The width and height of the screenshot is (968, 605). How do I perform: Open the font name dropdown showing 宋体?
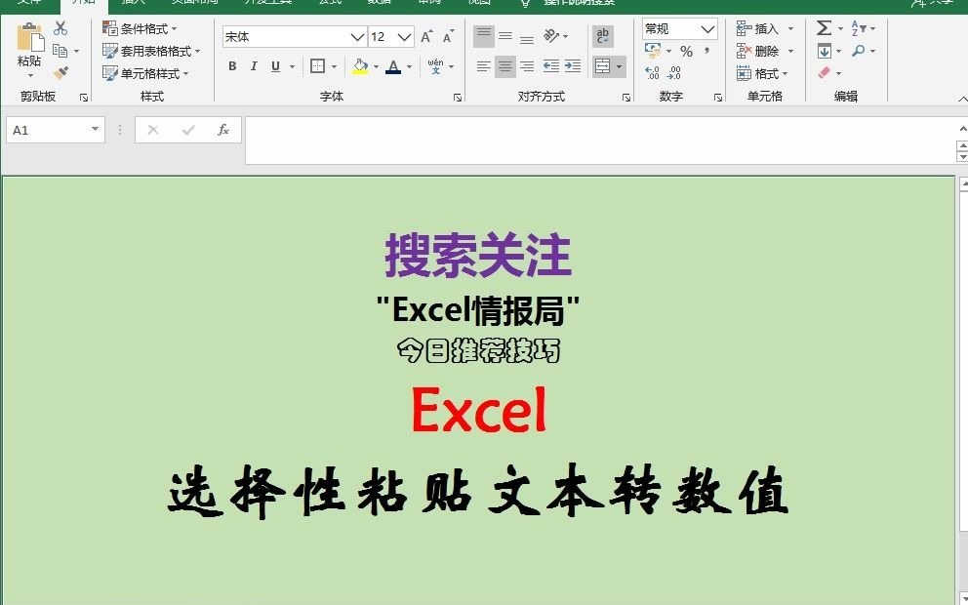(x=356, y=36)
